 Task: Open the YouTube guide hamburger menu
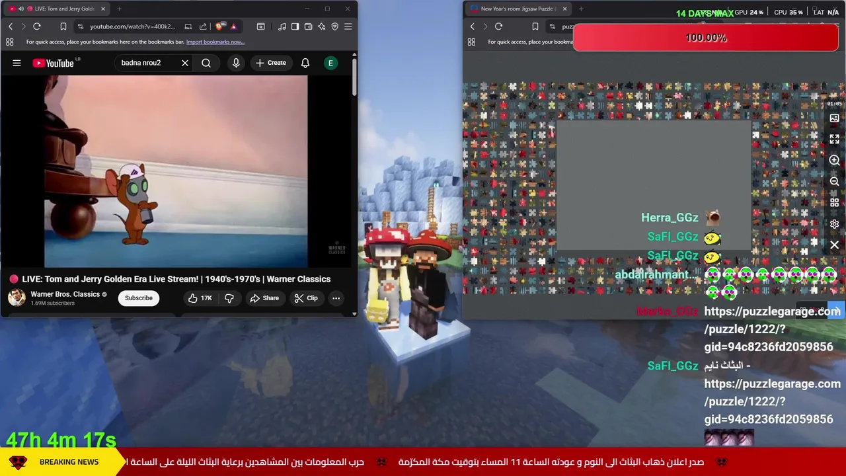[x=17, y=63]
